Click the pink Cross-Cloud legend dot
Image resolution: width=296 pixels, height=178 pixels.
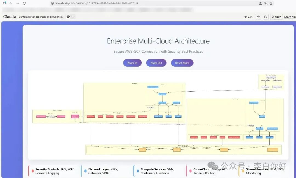pyautogui.click(x=190, y=171)
